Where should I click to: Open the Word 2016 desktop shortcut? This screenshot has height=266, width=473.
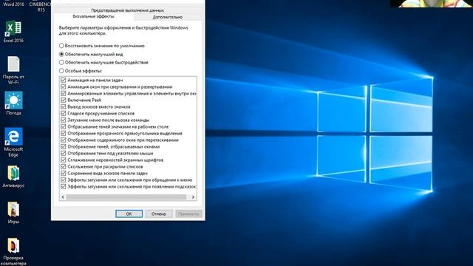[x=13, y=4]
